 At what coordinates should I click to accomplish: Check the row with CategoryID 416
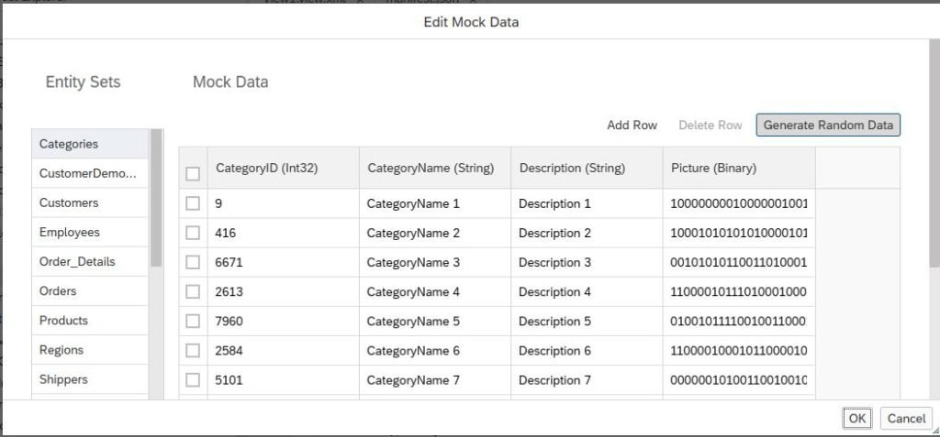[x=193, y=233]
